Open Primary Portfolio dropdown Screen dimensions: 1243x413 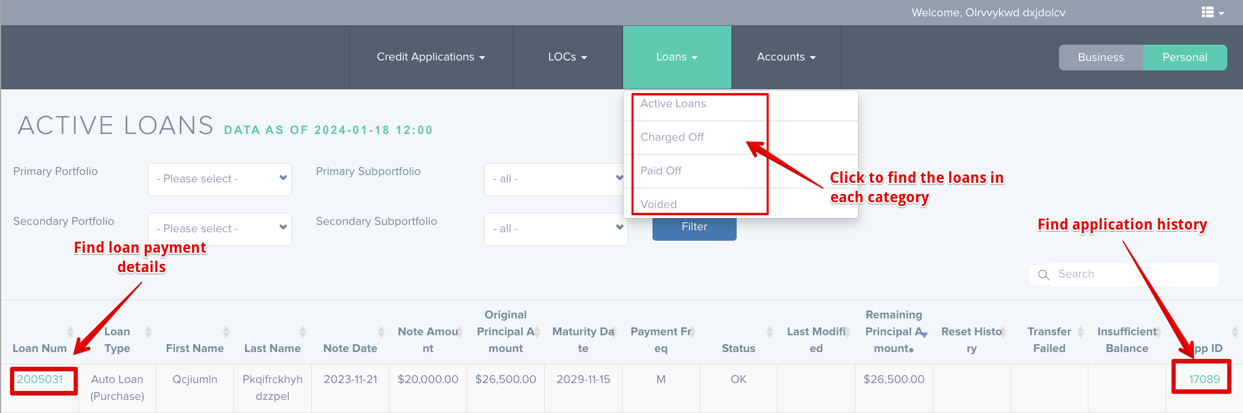coord(220,179)
